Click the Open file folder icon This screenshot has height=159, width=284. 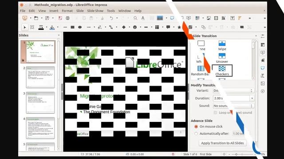[36, 18]
